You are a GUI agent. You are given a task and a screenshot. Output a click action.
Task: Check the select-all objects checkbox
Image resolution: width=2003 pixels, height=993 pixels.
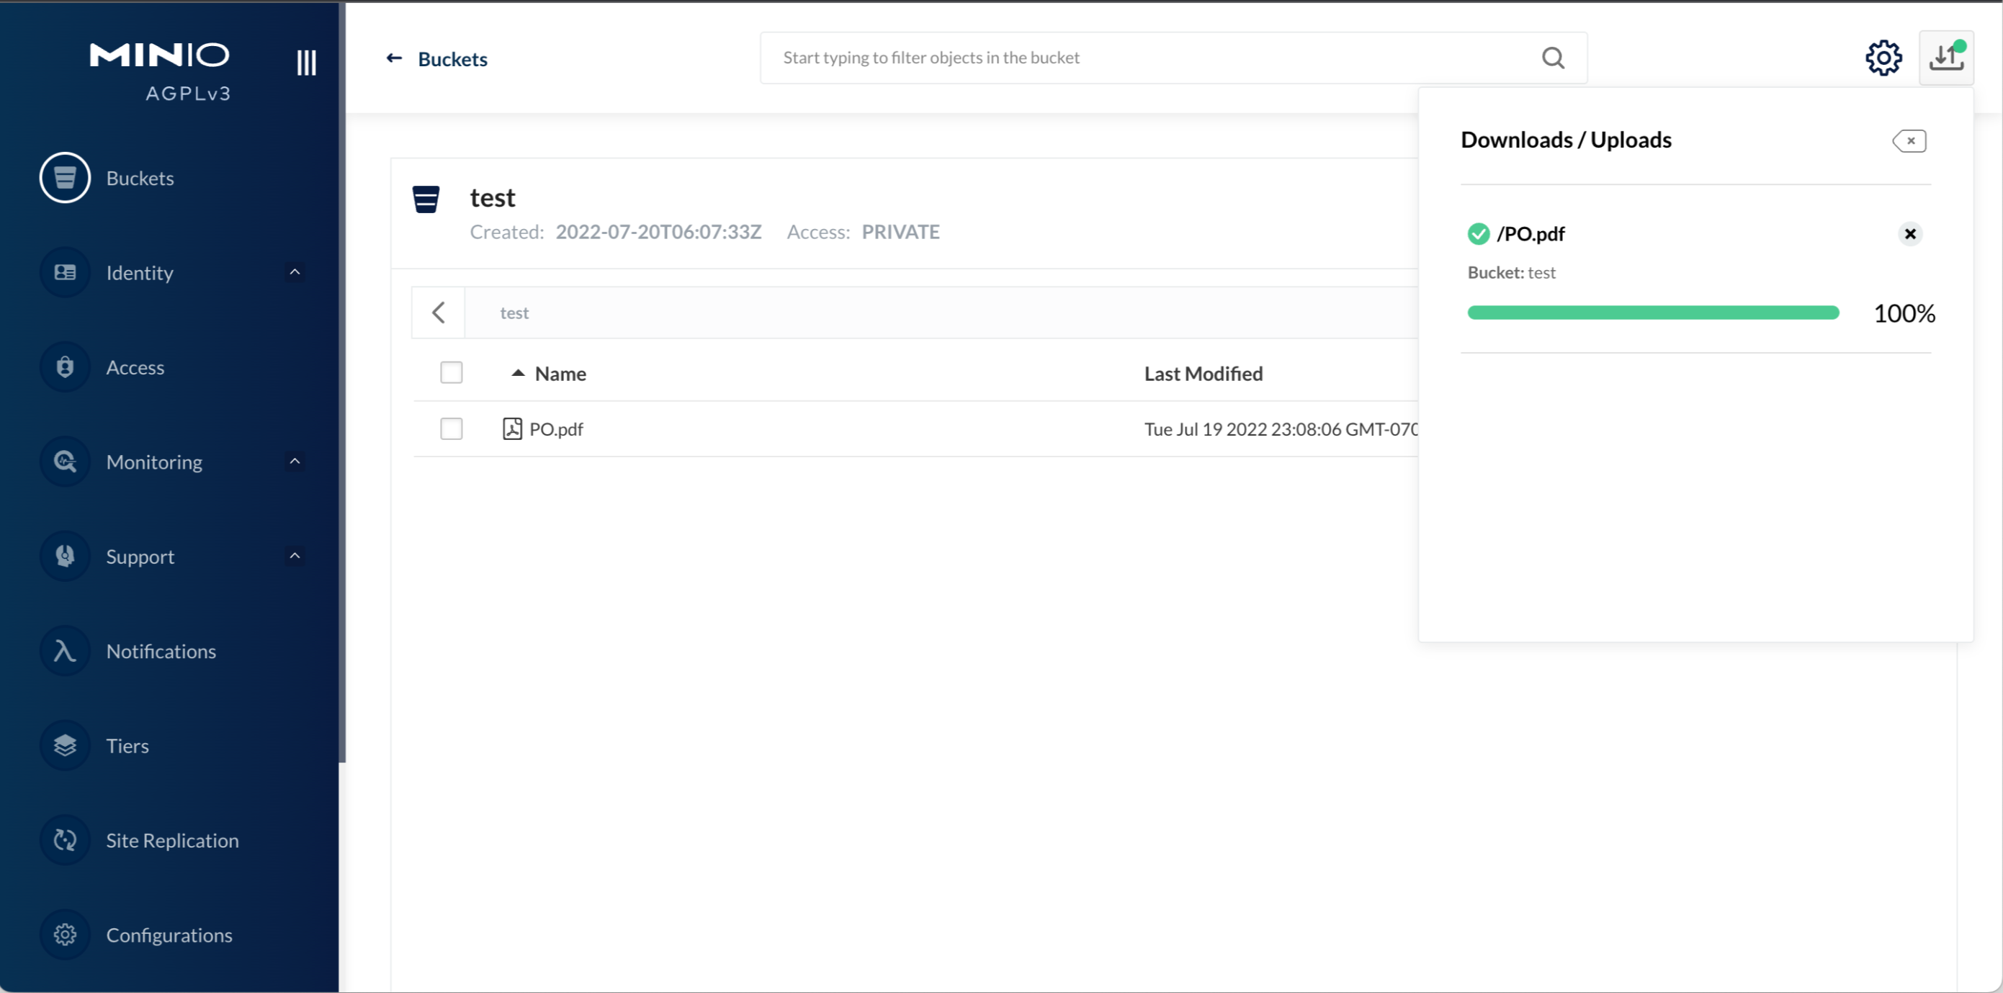(451, 372)
